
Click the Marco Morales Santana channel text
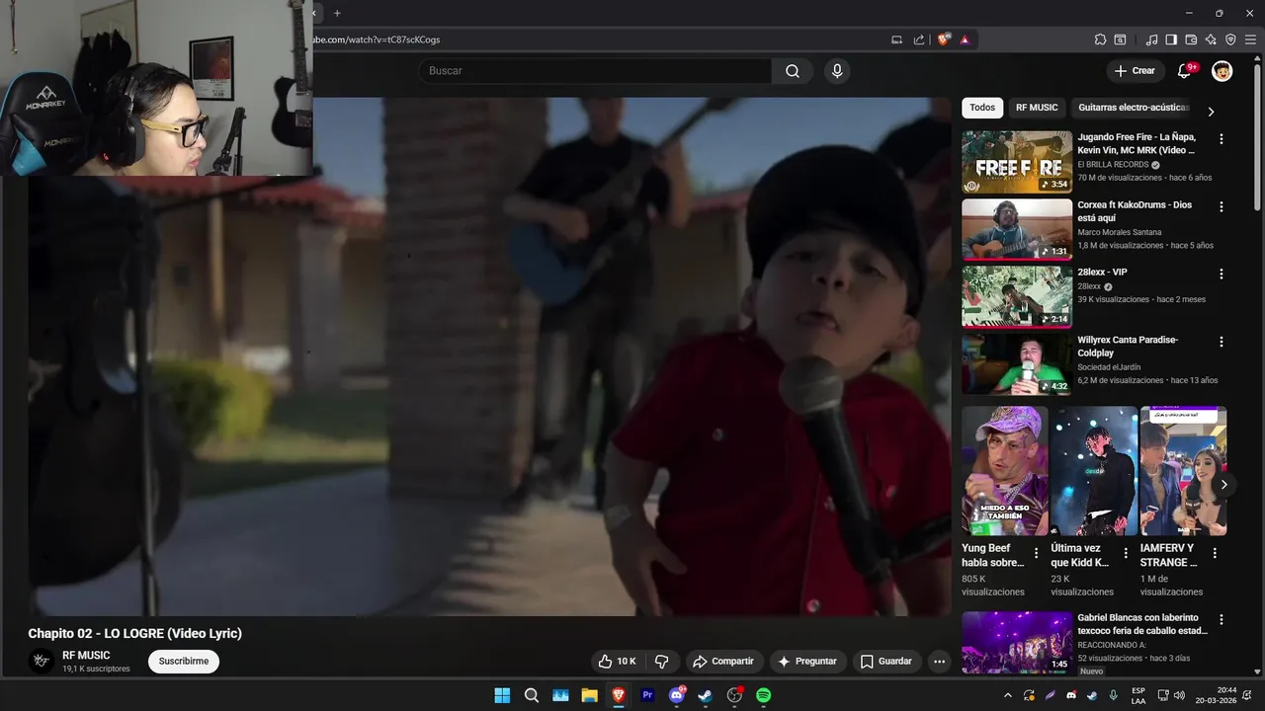[x=1120, y=232]
